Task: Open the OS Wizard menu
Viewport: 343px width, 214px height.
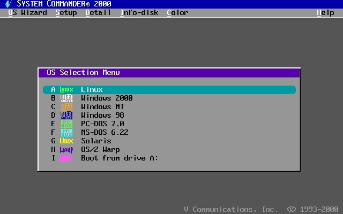Action: 27,12
